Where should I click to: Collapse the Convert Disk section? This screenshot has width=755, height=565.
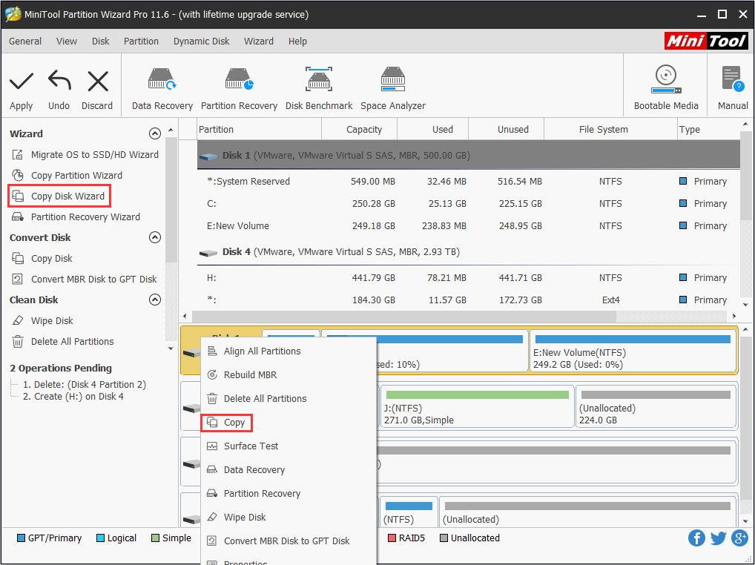click(x=154, y=237)
